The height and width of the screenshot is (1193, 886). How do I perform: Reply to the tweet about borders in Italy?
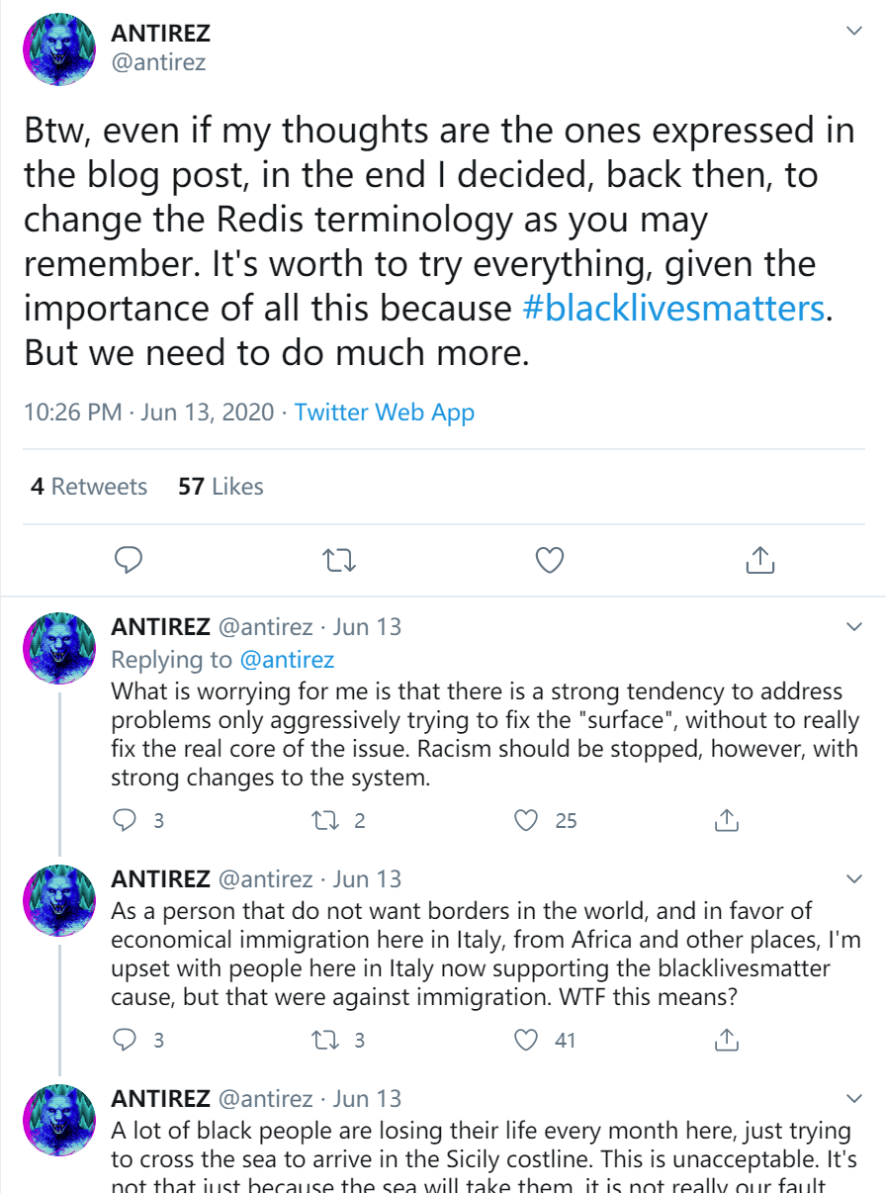tap(125, 1040)
